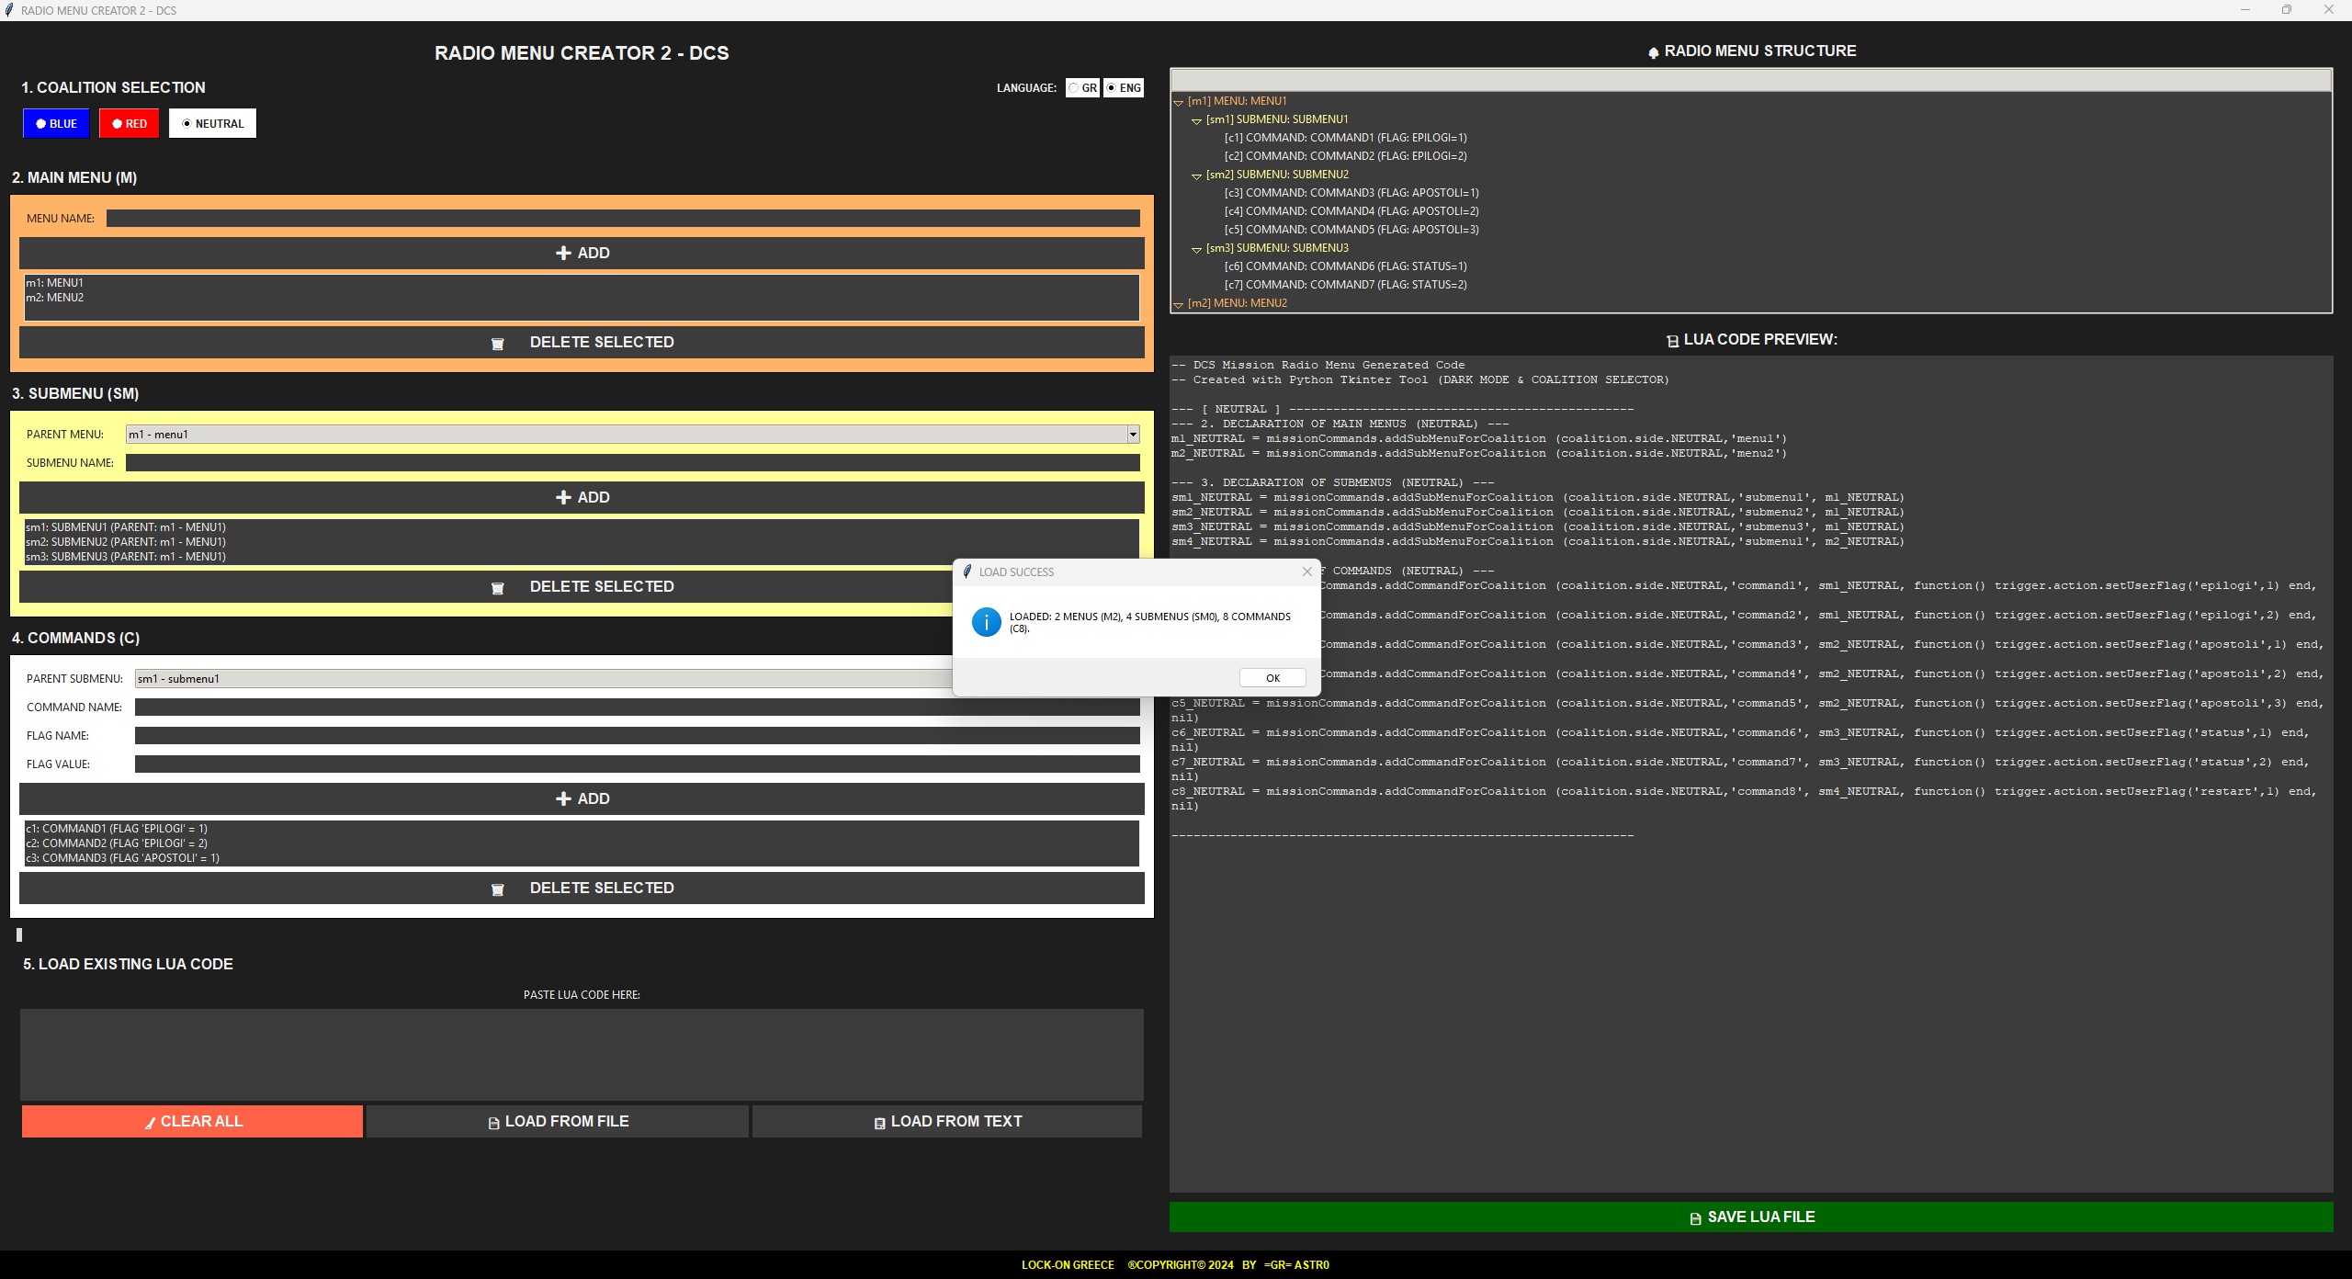Open the Parent Menu dropdown

(x=1133, y=435)
